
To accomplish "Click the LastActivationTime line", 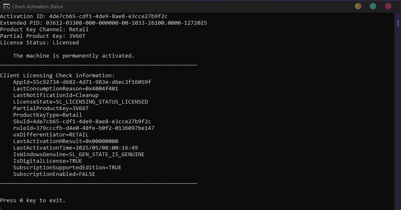I will coord(75,148).
